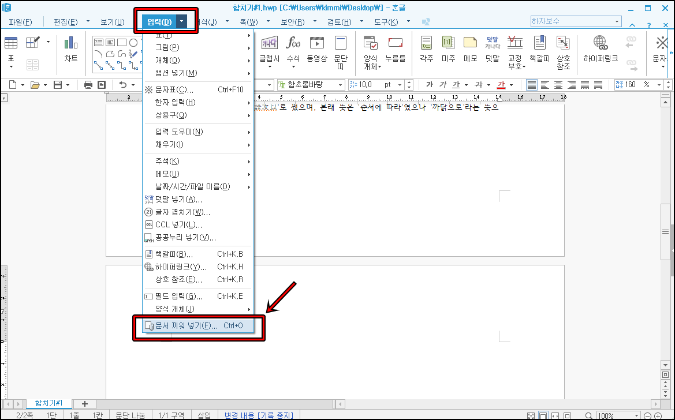Expand the 편집(E) menu arrow
This screenshot has width=675, height=420.
click(88, 21)
